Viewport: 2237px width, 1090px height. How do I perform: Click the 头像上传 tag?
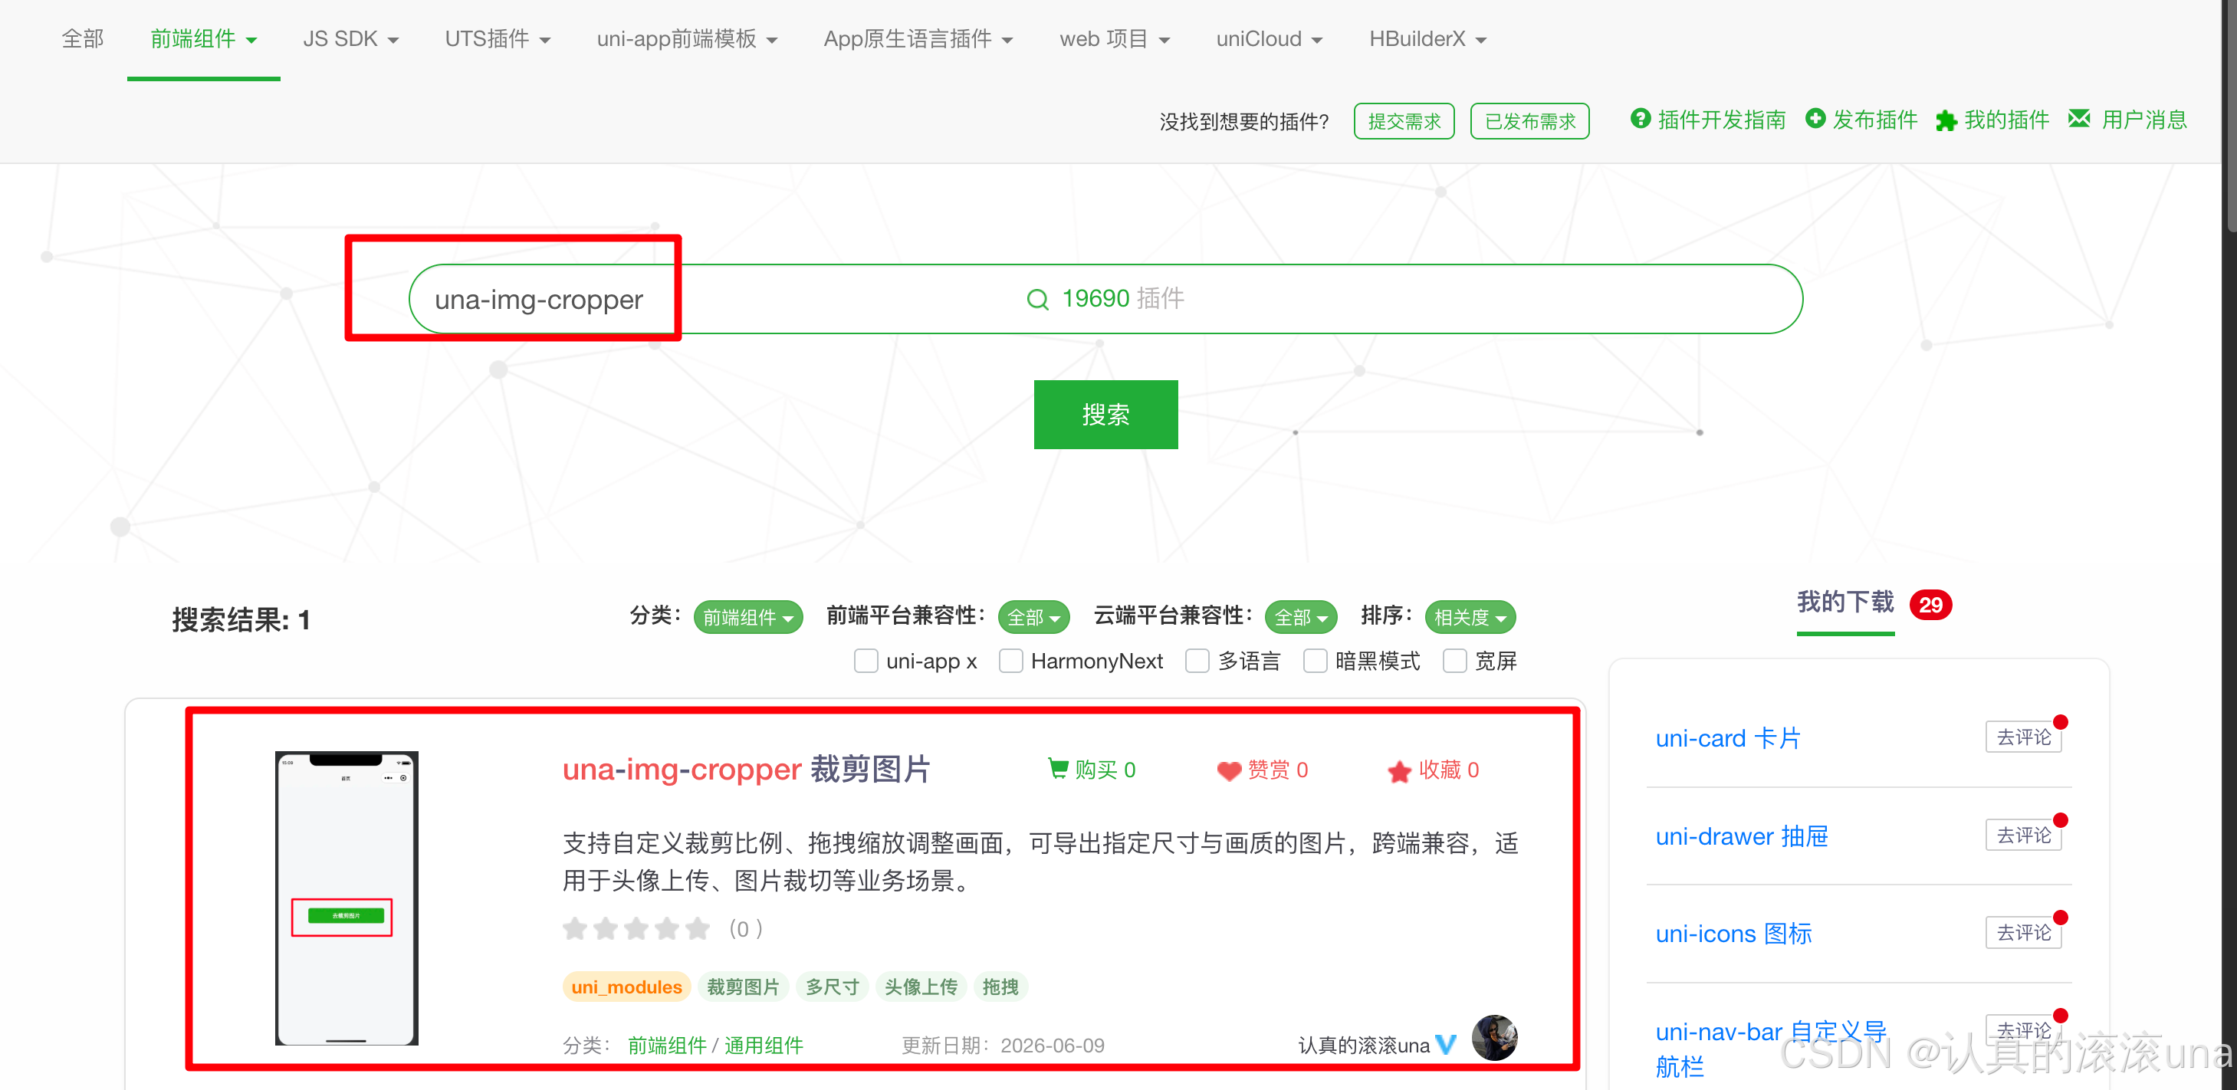(x=921, y=987)
